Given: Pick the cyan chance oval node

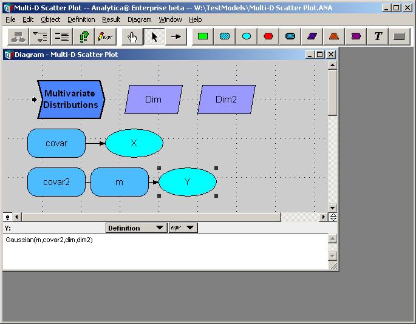Looking at the screenshot, I should (x=247, y=36).
